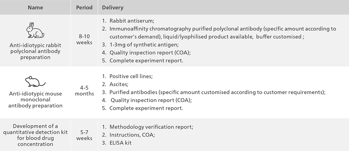Click Methodology verification report item
This screenshot has width=349, height=151.
pos(147,127)
